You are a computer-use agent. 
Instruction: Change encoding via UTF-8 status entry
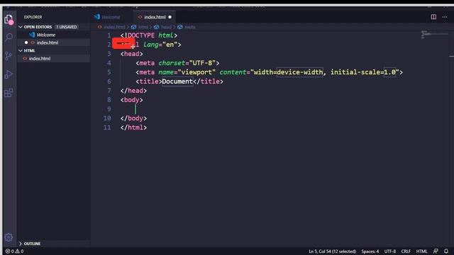389,251
